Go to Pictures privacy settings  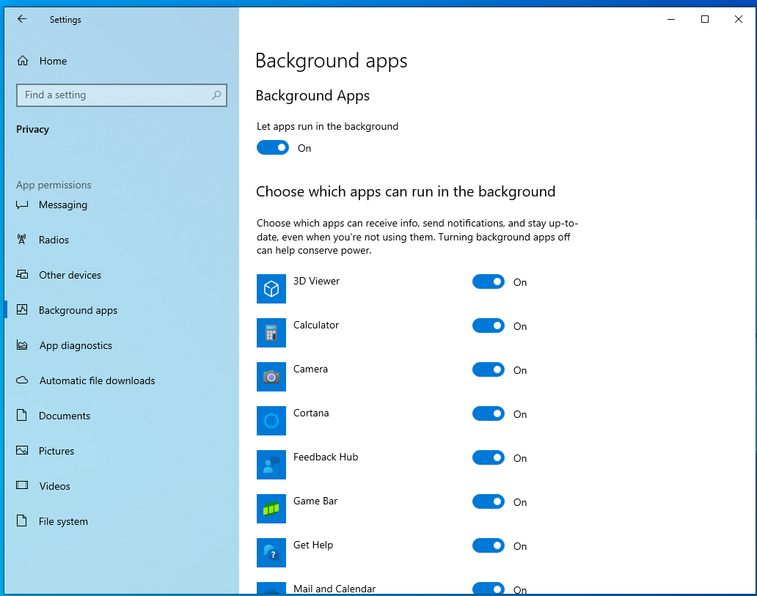click(x=121, y=451)
